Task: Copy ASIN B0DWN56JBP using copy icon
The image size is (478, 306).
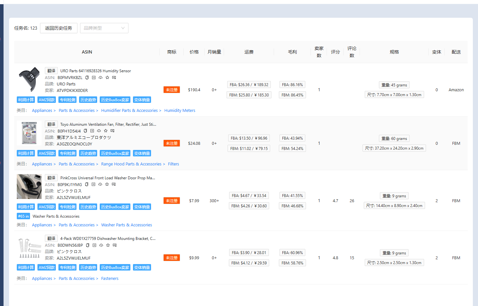Action: tap(87, 245)
